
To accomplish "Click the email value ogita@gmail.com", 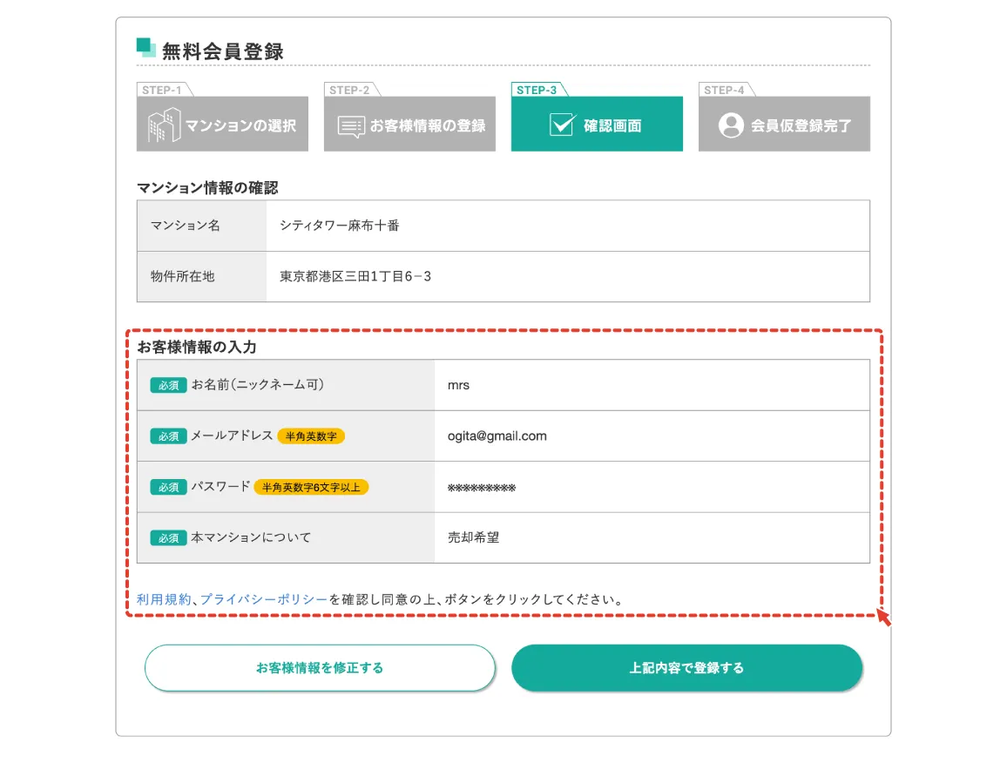I will pos(497,436).
